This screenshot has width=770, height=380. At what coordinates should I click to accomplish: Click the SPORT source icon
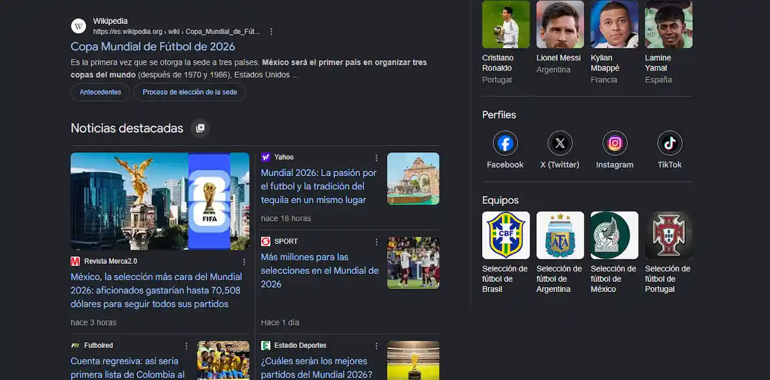point(266,241)
